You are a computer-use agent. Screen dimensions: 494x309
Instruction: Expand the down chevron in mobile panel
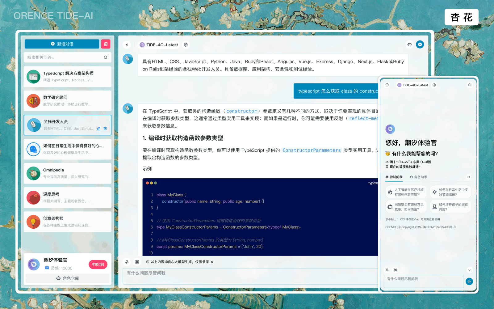coord(470,270)
